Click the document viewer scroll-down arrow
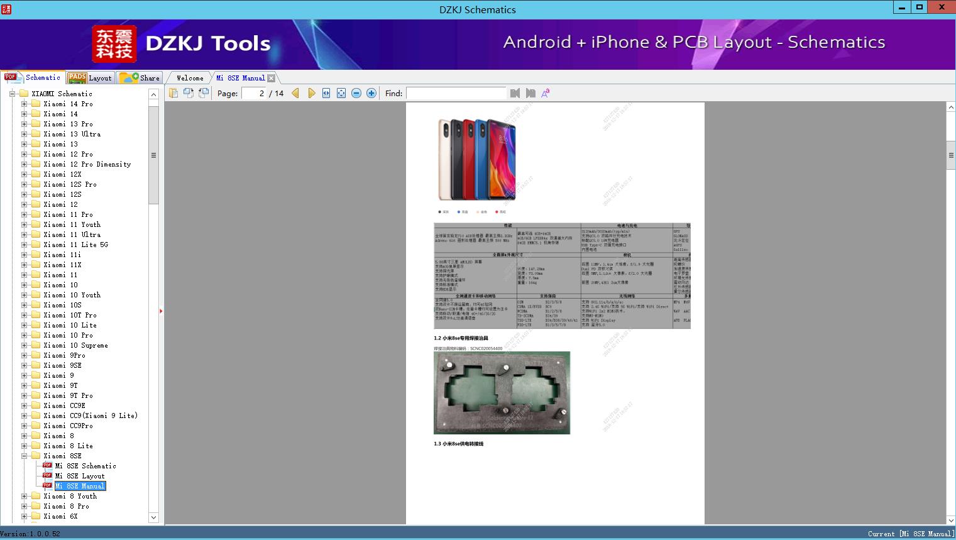 (x=951, y=520)
